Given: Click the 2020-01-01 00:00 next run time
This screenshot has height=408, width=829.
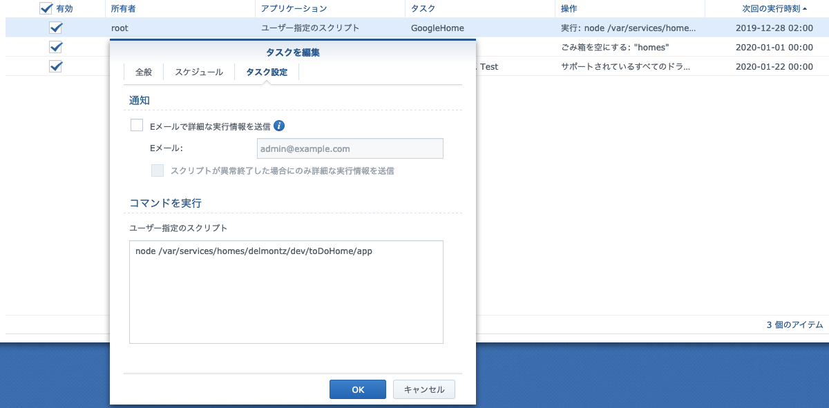Looking at the screenshot, I should 774,48.
